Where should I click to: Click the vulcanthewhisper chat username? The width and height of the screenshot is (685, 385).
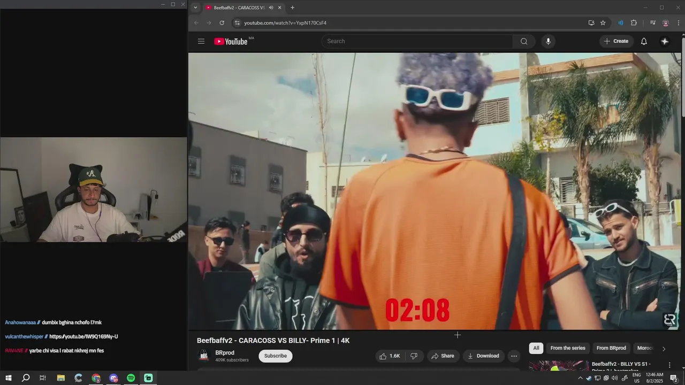click(24, 337)
